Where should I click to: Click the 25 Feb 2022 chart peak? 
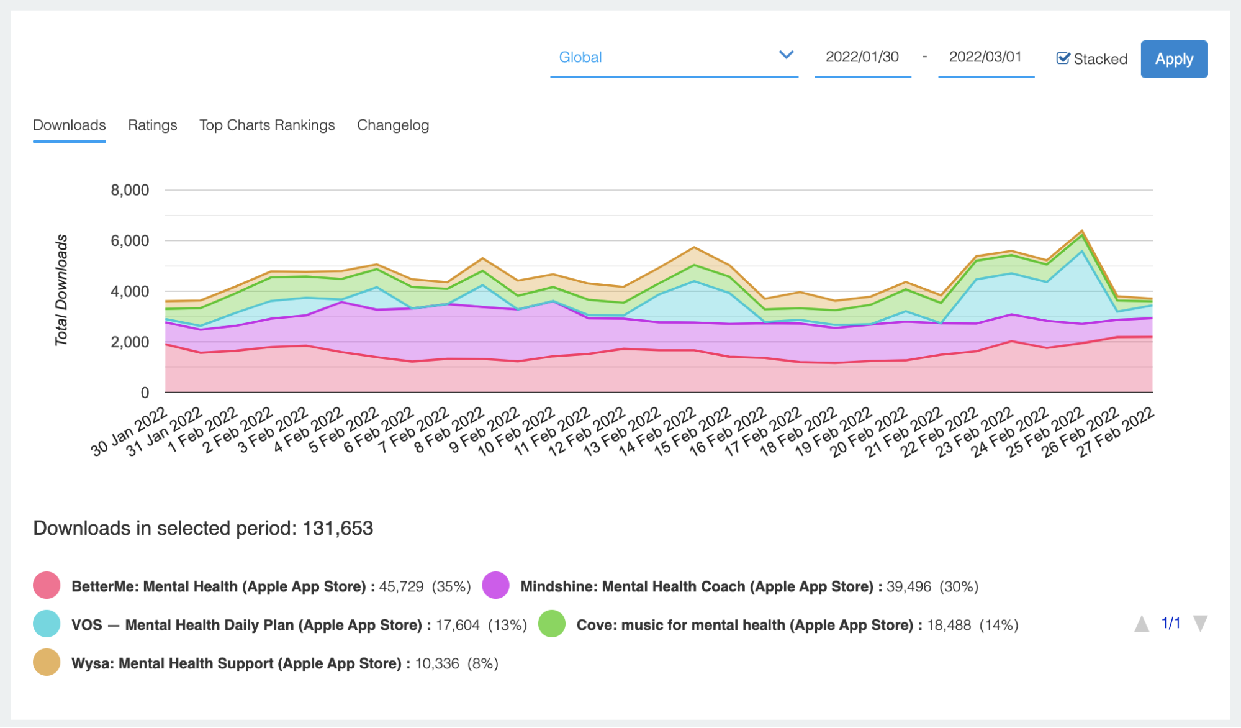click(x=1082, y=231)
